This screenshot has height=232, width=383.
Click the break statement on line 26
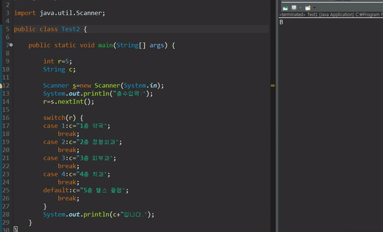(x=68, y=198)
